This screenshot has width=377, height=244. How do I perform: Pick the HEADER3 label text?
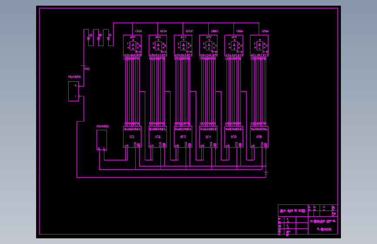(x=103, y=126)
